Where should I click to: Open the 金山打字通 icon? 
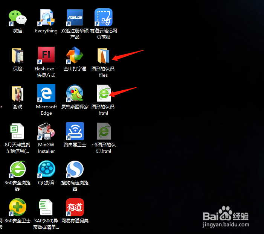75,55
